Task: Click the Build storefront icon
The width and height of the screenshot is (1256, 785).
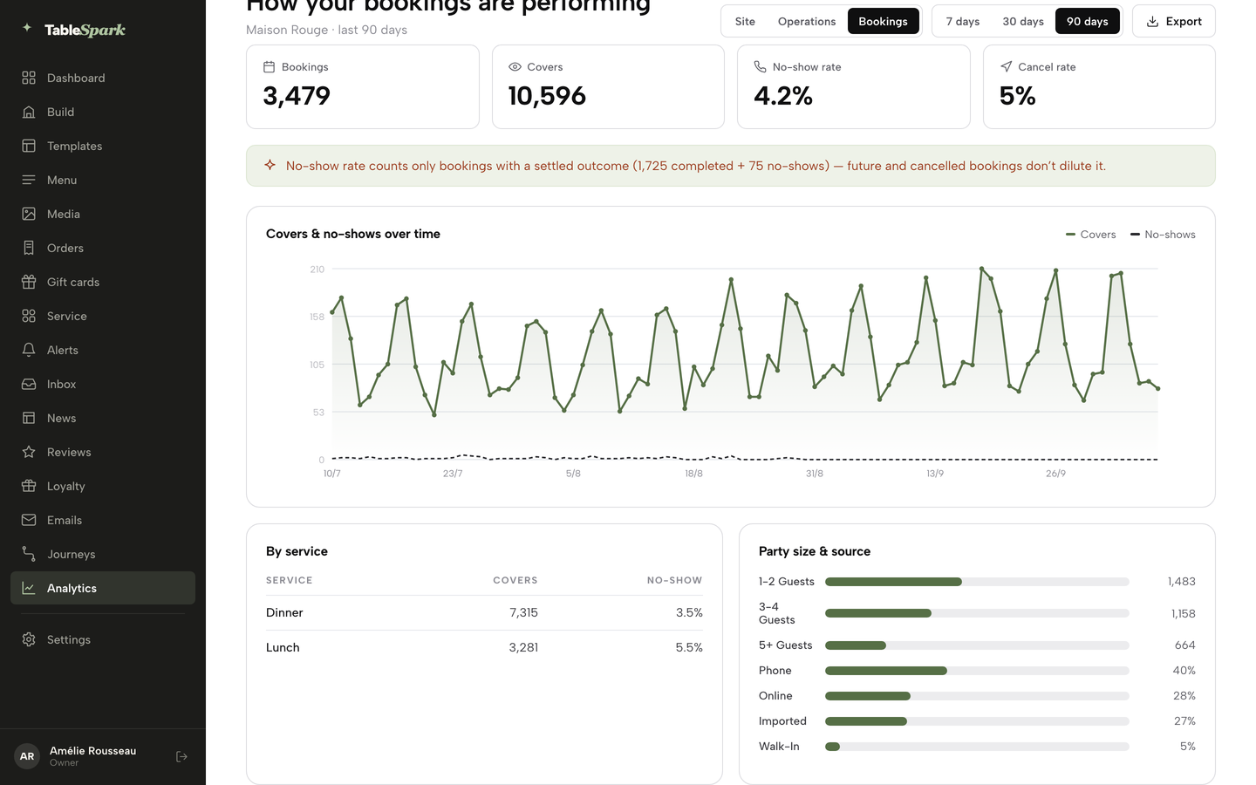Action: coord(29,112)
